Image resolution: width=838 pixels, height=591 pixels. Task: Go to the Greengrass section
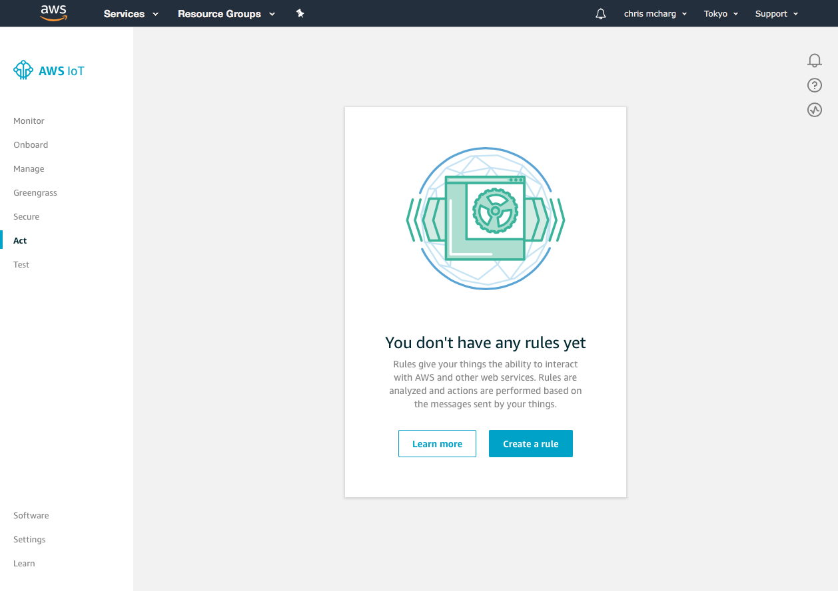pyautogui.click(x=35, y=193)
